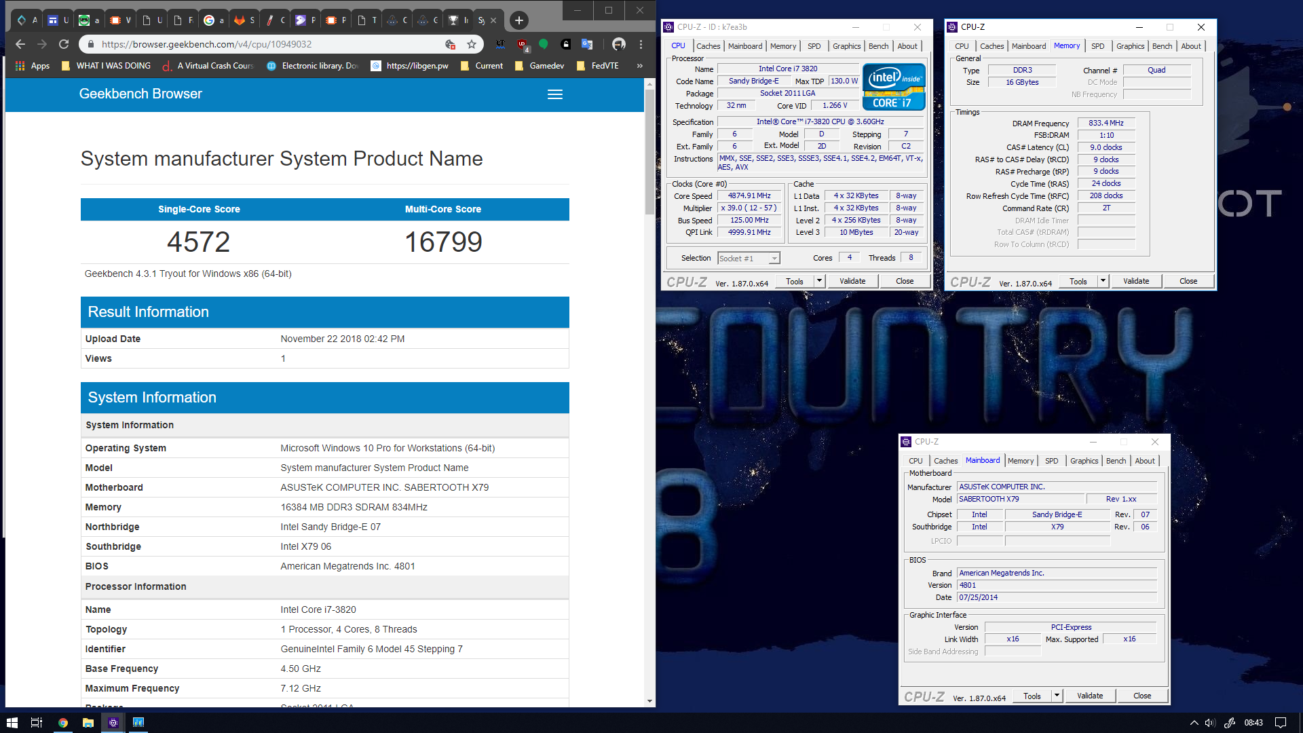Screen dimensions: 1303x733
Task: Open Graphics tab in the Memory CPU-Z window
Action: (x=1130, y=46)
